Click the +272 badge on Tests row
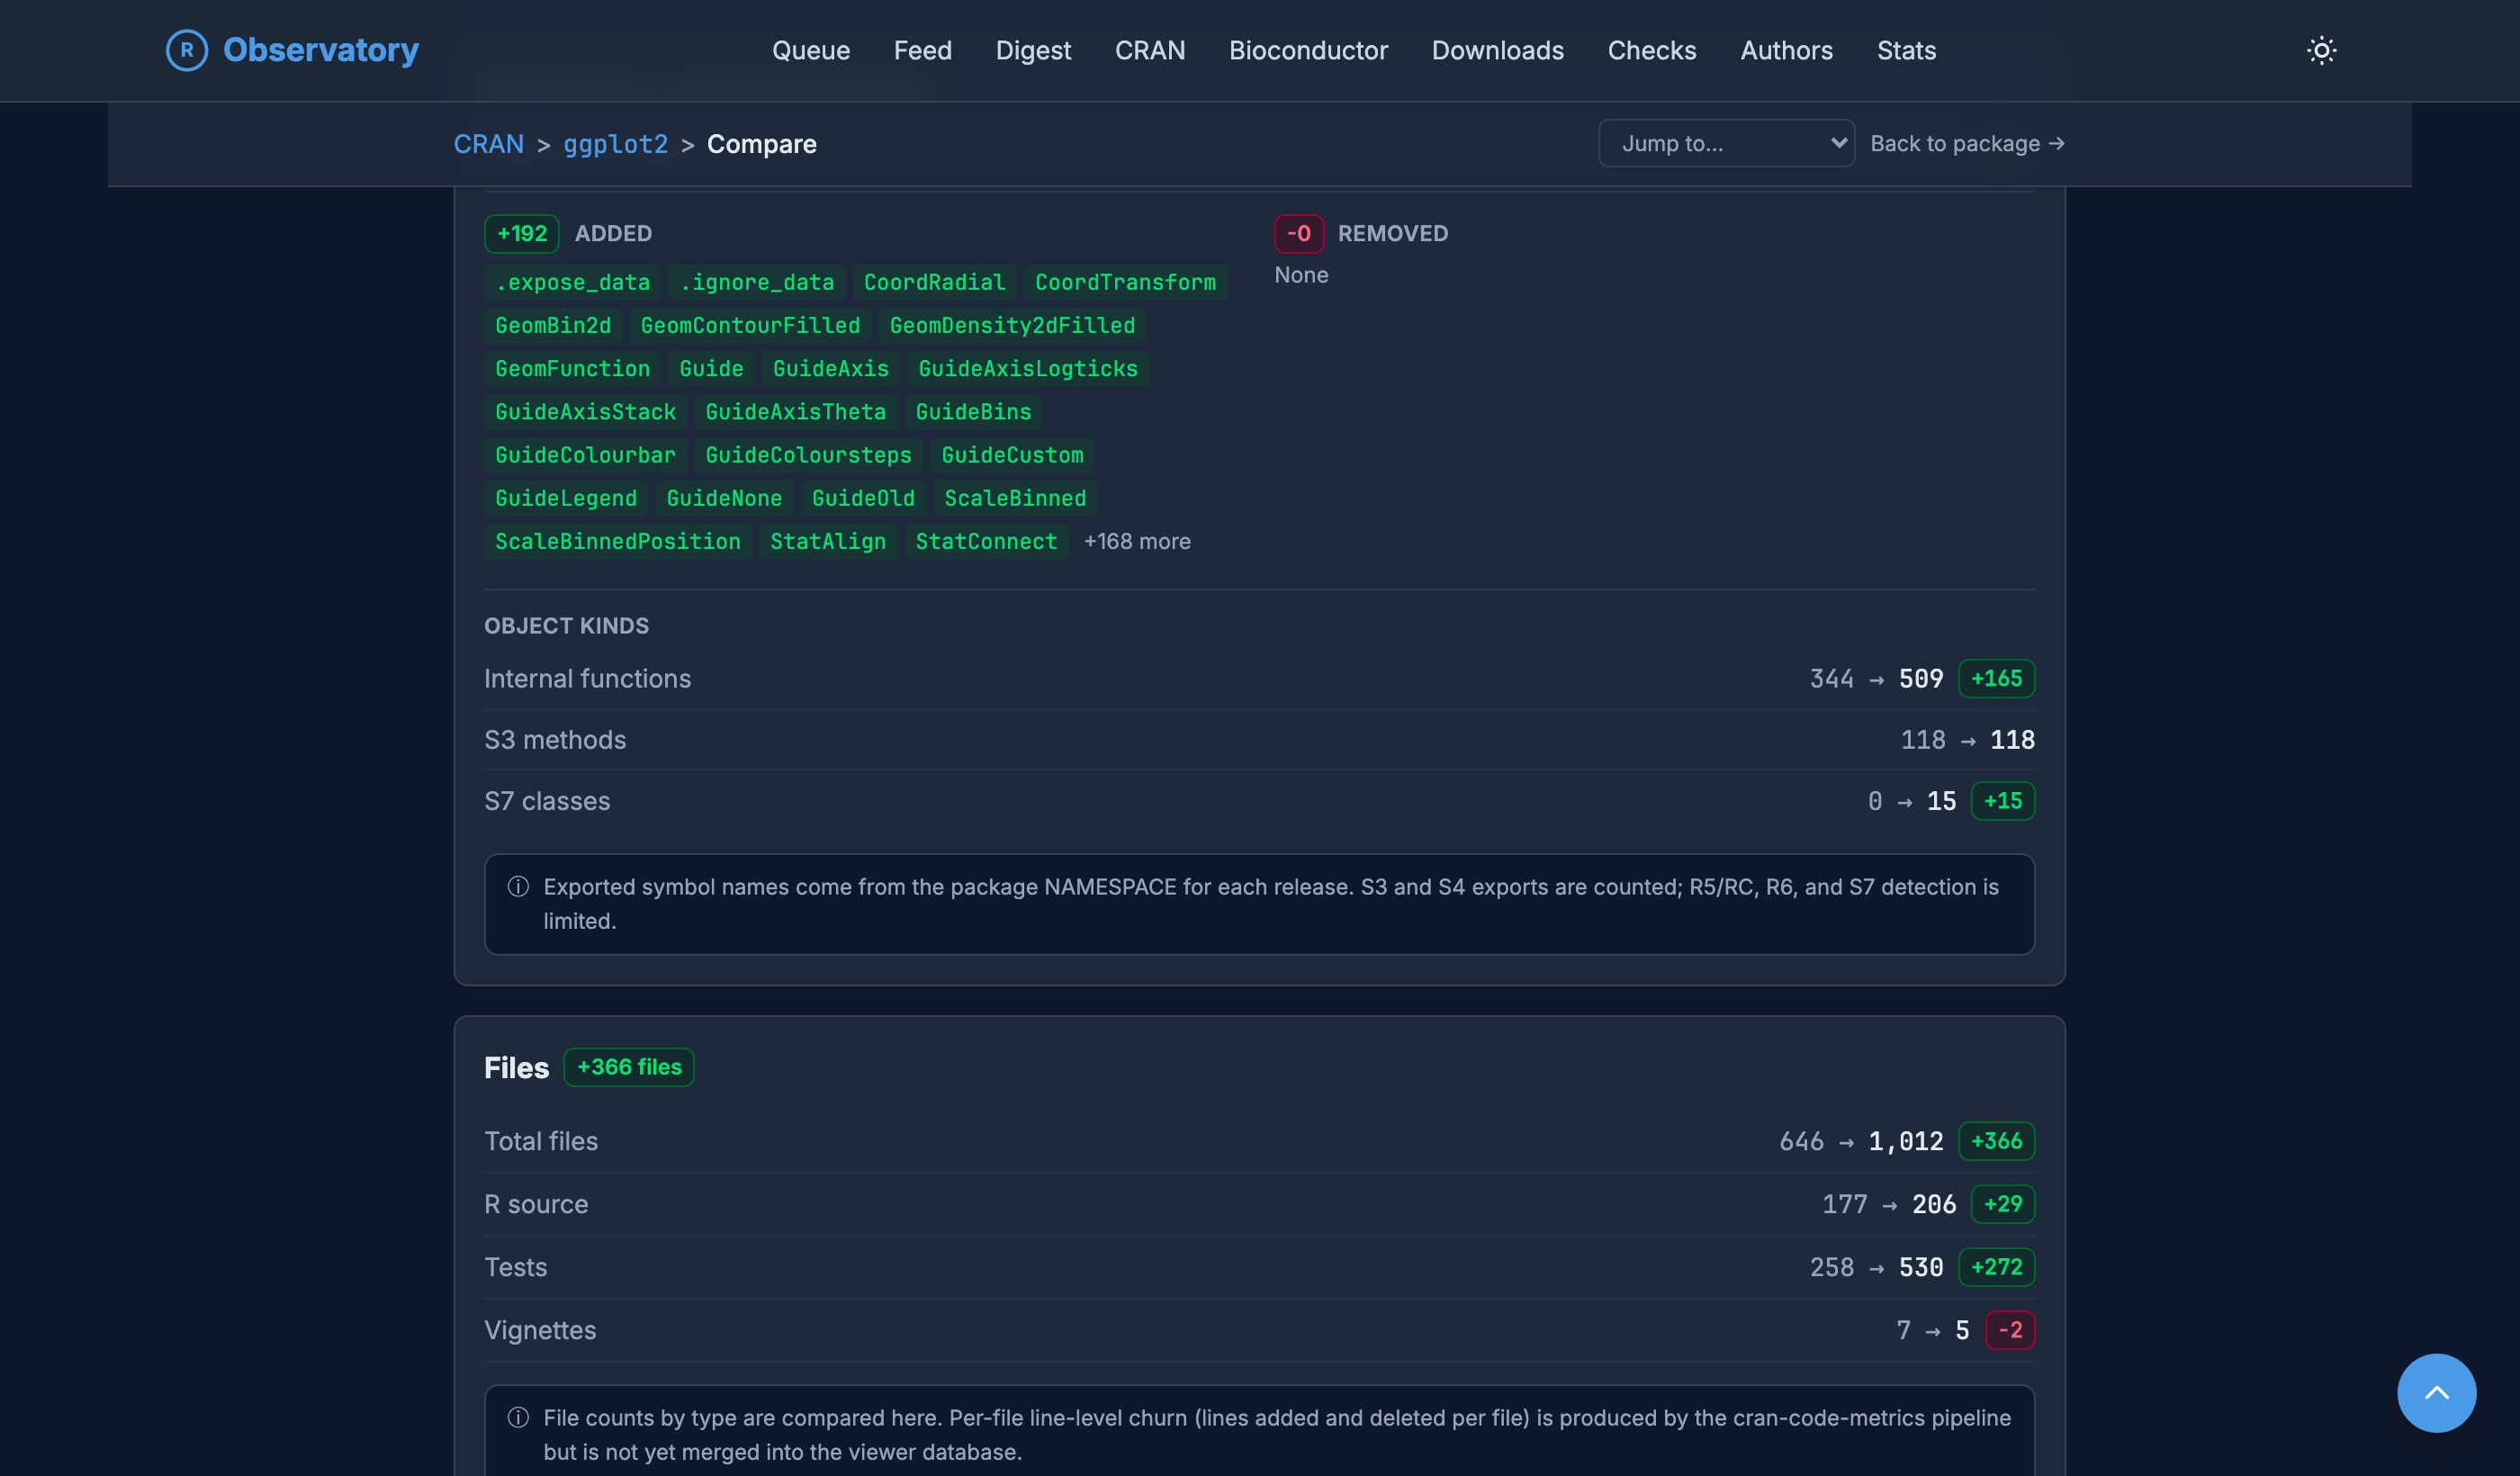Screen dimensions: 2520x1476 click(x=1996, y=1267)
